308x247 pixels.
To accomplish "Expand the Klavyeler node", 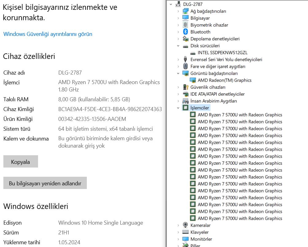I will pyautogui.click(x=178, y=232).
